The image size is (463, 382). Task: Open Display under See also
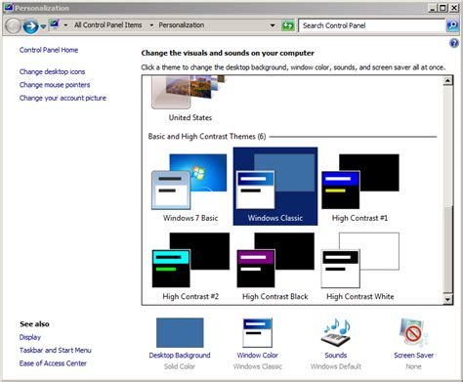[x=30, y=337]
